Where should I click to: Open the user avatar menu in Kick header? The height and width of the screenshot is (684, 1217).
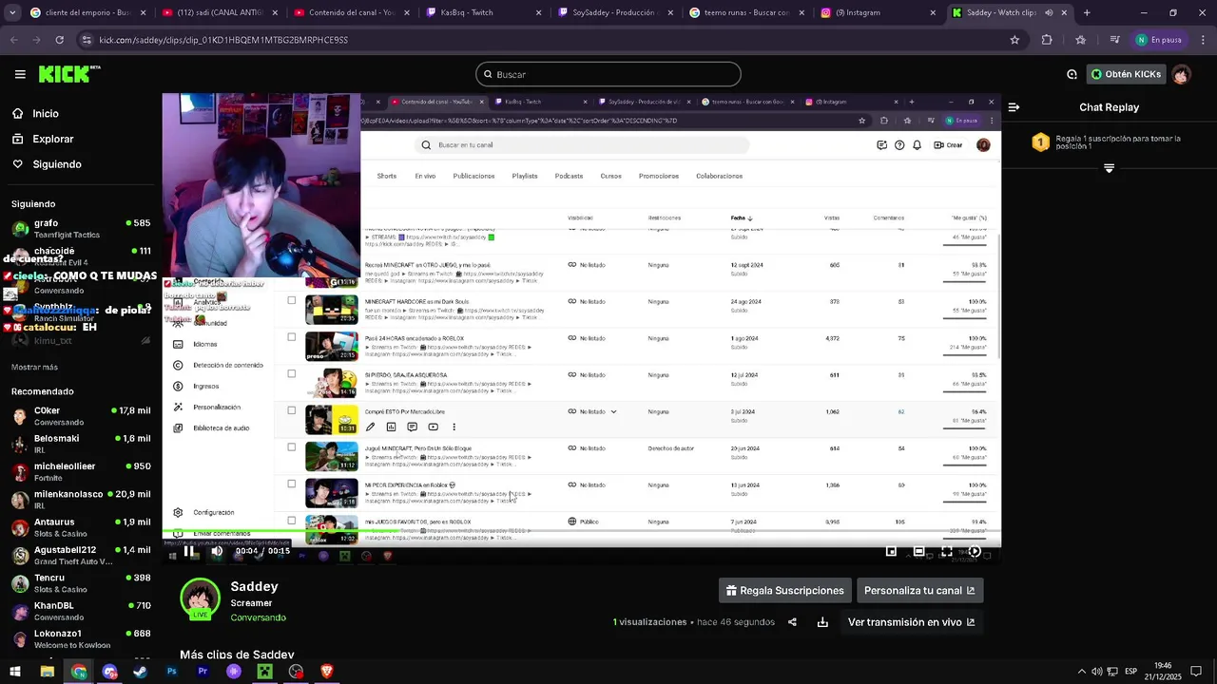click(1180, 74)
